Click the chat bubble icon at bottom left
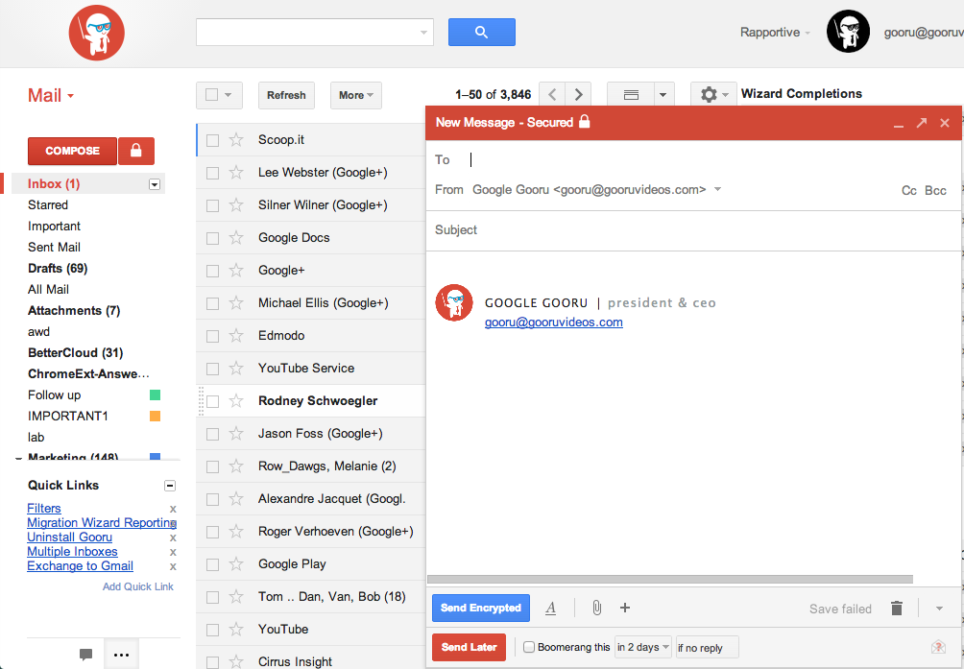 click(86, 655)
